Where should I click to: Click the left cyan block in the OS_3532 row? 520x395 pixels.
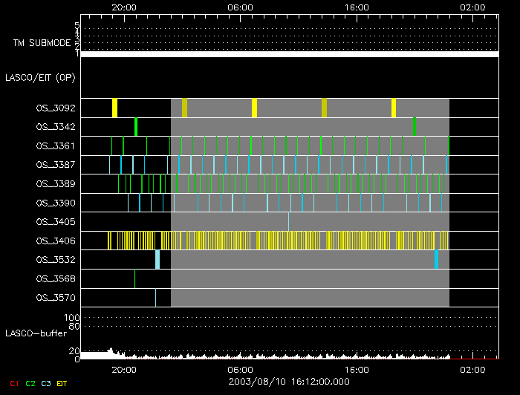tap(157, 259)
